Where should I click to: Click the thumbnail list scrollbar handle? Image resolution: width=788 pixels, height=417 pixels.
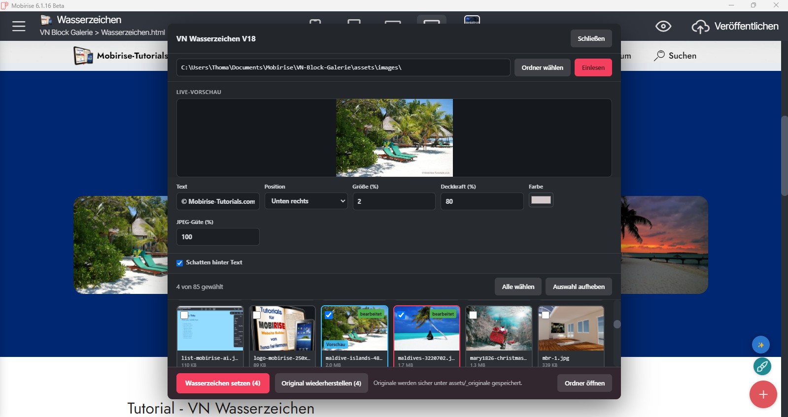[x=617, y=324]
